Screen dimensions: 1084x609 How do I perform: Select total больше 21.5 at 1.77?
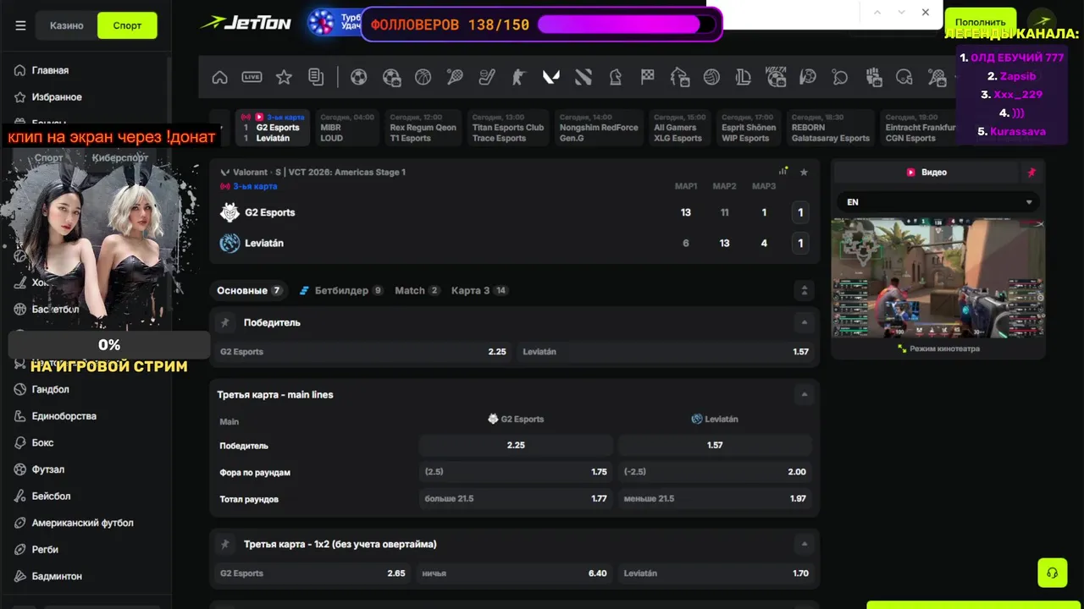coord(516,499)
